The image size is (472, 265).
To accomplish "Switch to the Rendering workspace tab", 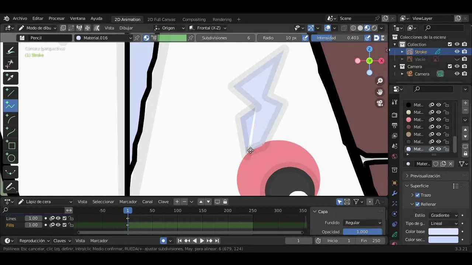I will pyautogui.click(x=222, y=20).
